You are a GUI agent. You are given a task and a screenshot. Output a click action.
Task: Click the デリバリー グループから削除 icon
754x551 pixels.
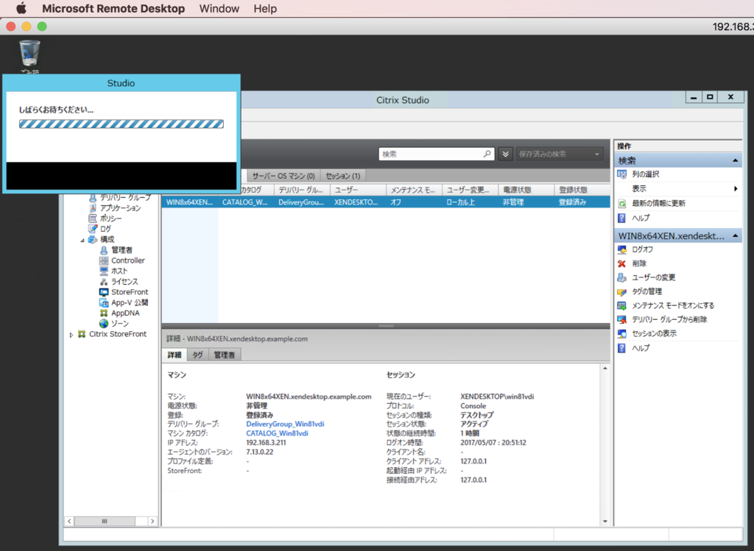click(x=621, y=319)
